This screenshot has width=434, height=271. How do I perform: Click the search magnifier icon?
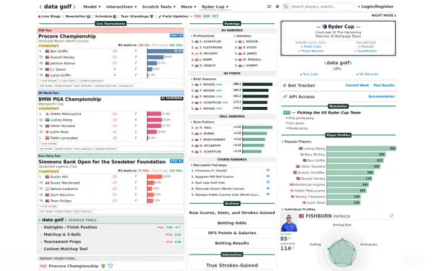(x=286, y=7)
